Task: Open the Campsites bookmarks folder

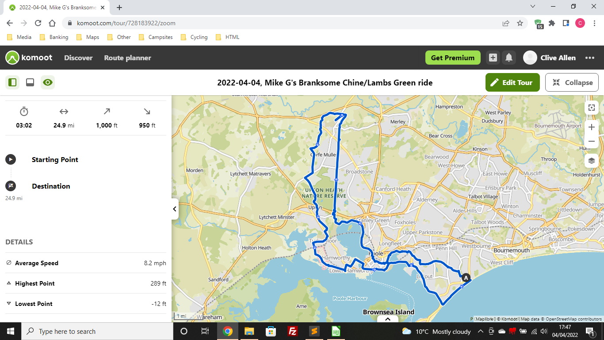Action: point(156,37)
